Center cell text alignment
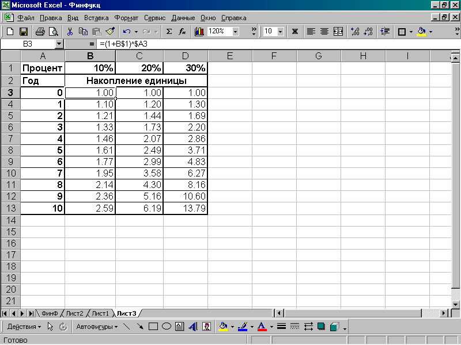This screenshot has width=461, height=345. 324,32
